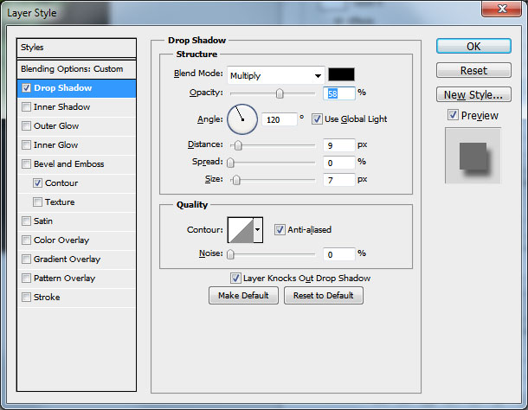The image size is (528, 410).
Task: Enable the Inner Shadow checkbox
Action: (26, 107)
